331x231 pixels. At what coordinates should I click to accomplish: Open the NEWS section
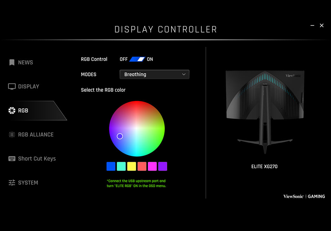[x=26, y=62]
